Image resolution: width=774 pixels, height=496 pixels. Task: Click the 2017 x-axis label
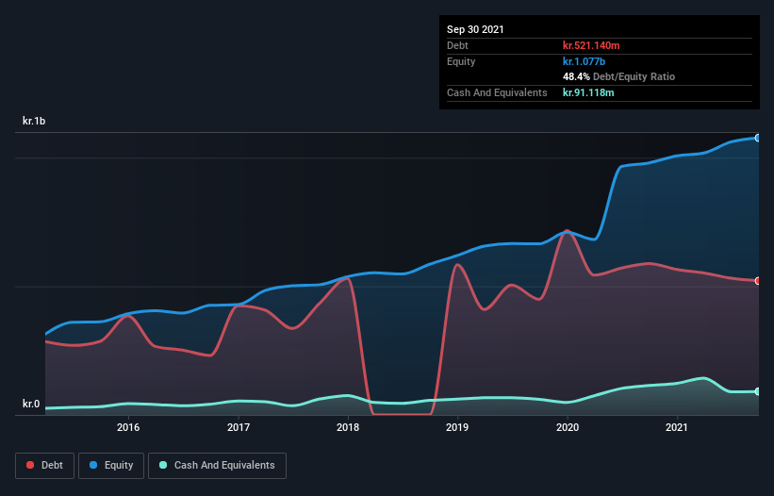point(239,427)
